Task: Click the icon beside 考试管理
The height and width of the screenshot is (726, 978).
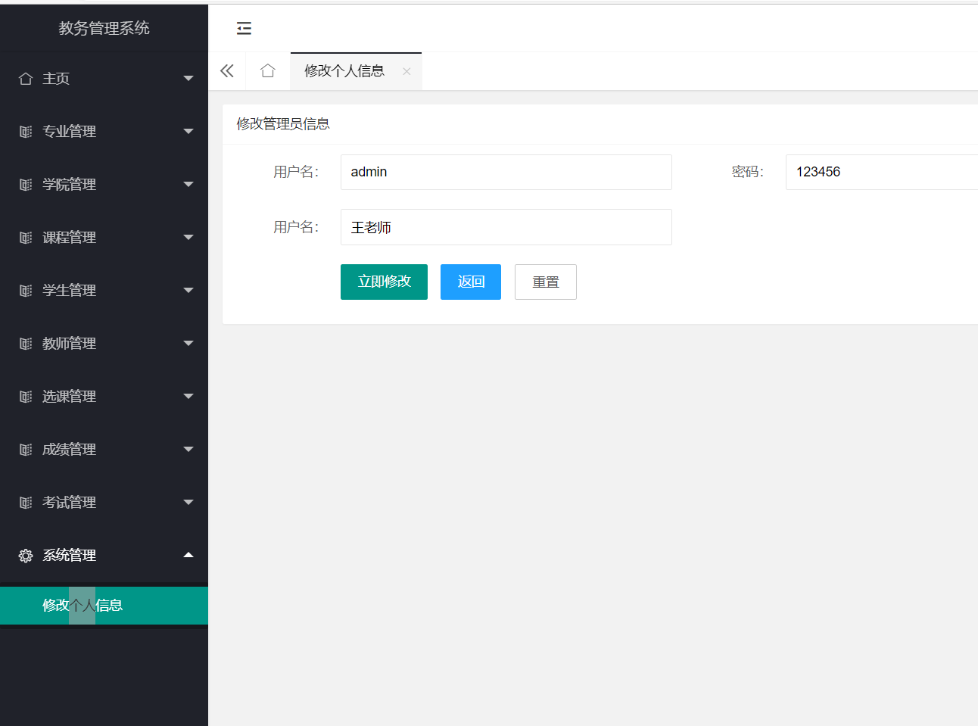Action: click(26, 503)
